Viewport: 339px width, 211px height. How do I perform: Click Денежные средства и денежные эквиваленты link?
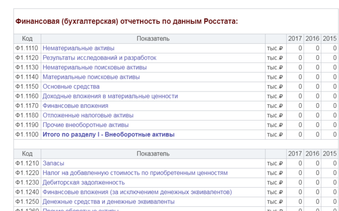coord(109,201)
